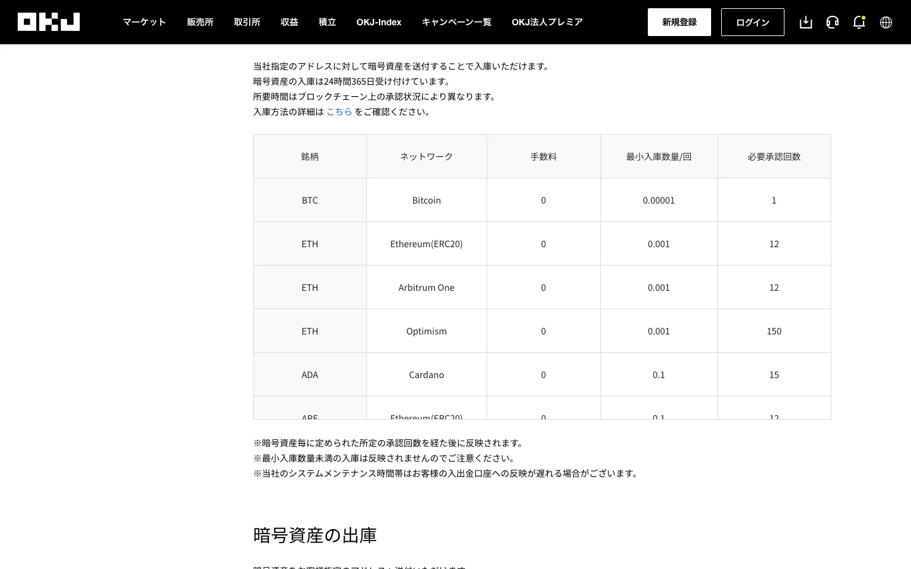Follow the こちら link for deposit details
This screenshot has width=911, height=569.
click(339, 112)
